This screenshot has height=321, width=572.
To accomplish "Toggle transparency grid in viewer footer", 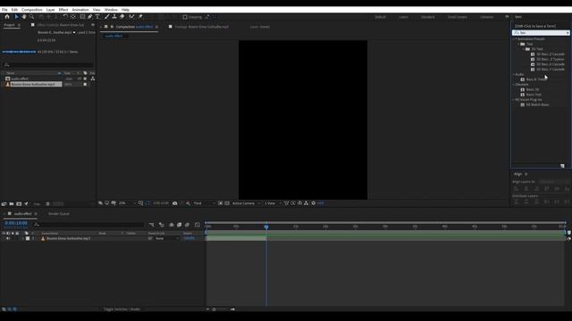I will [x=227, y=203].
